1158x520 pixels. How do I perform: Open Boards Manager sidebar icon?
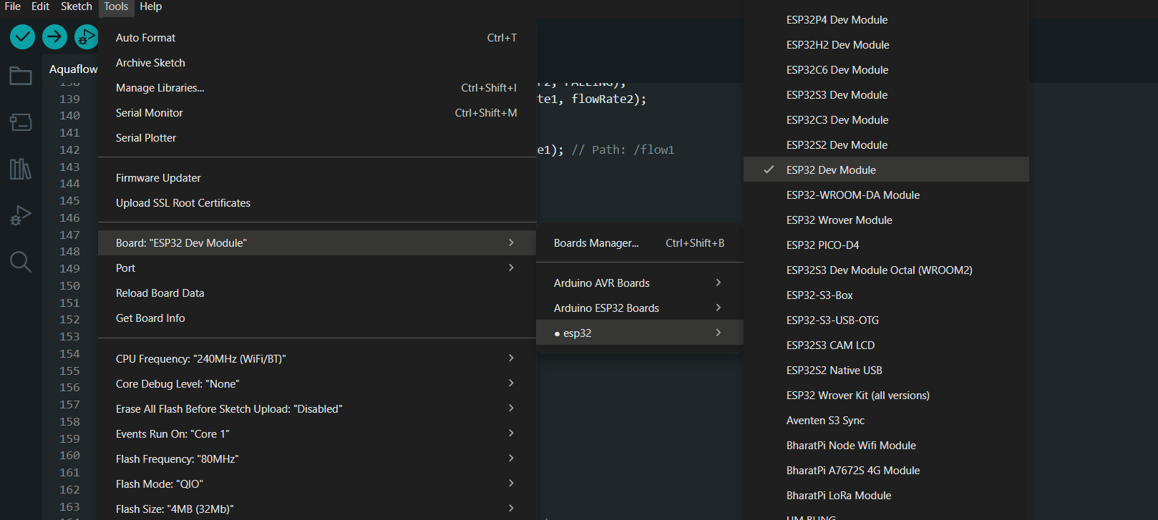pos(20,122)
